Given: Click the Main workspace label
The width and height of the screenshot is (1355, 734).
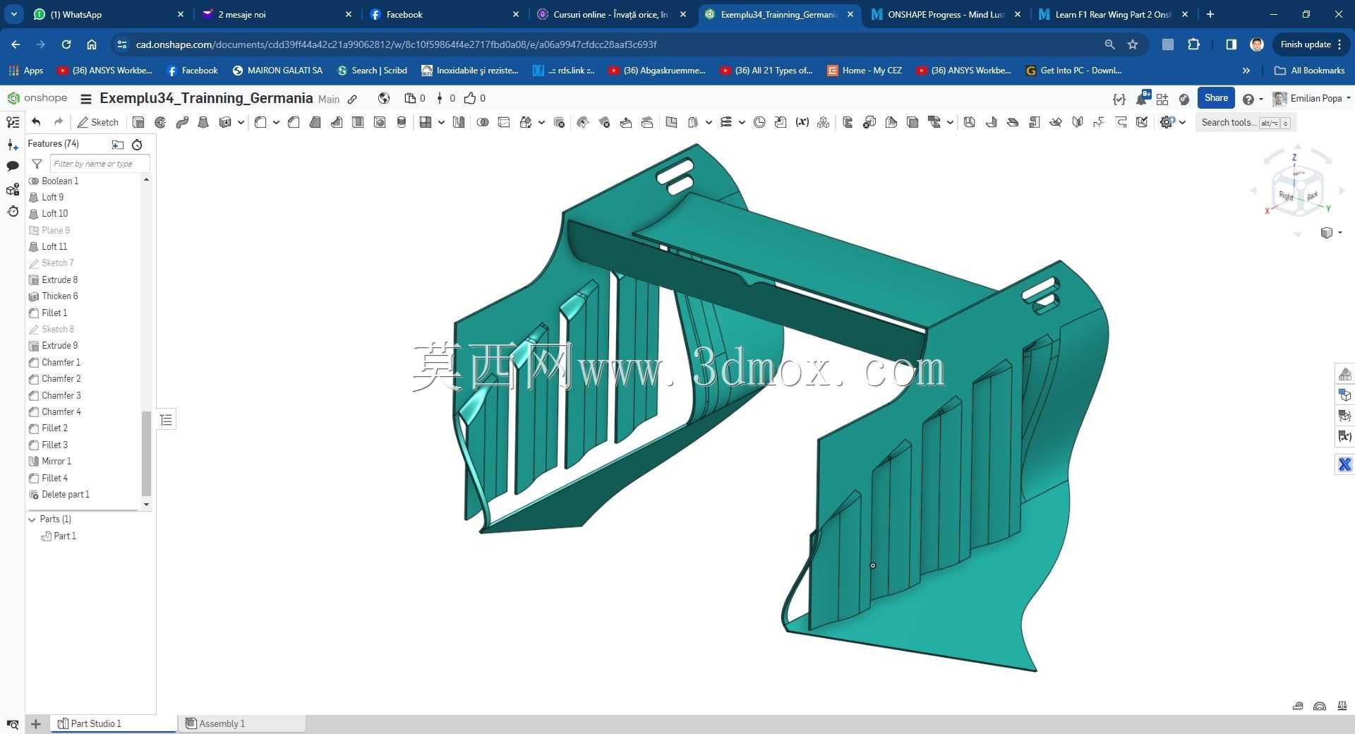Looking at the screenshot, I should (x=329, y=100).
